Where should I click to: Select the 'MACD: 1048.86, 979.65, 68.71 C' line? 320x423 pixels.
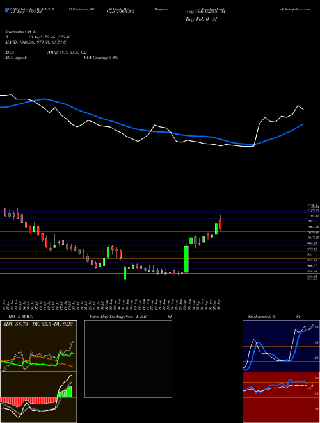(36, 42)
